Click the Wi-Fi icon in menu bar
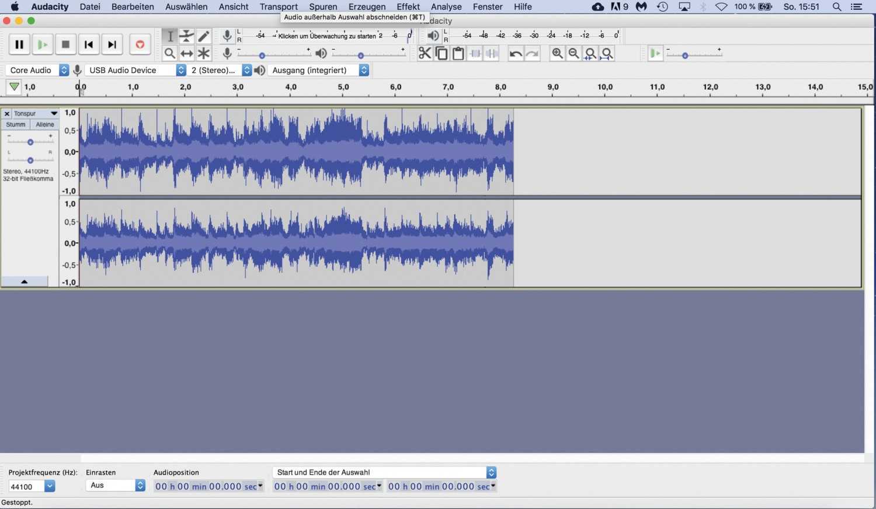 722,6
